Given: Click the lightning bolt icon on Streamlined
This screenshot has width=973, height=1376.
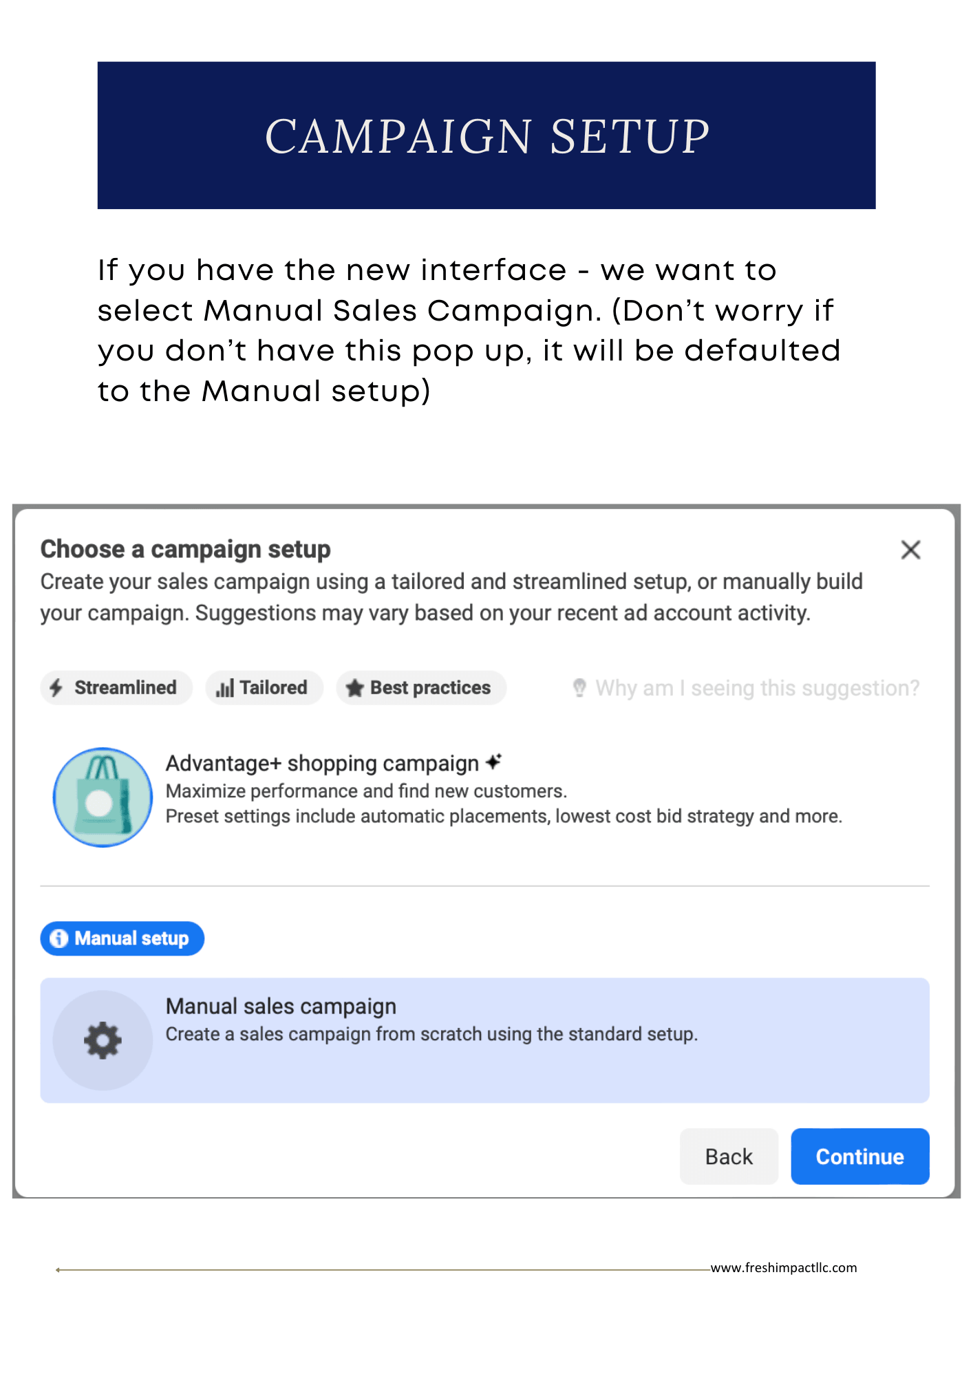Looking at the screenshot, I should click(x=56, y=688).
